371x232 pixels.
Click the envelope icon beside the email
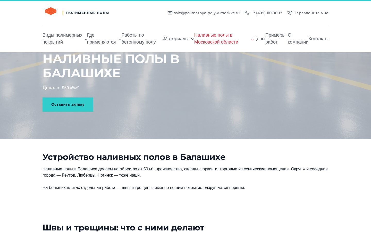[170, 13]
